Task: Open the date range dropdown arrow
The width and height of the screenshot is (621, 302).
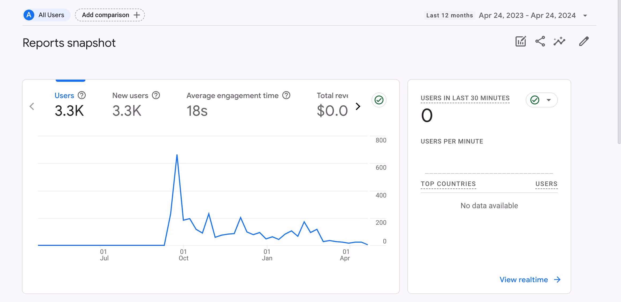Action: pyautogui.click(x=585, y=16)
